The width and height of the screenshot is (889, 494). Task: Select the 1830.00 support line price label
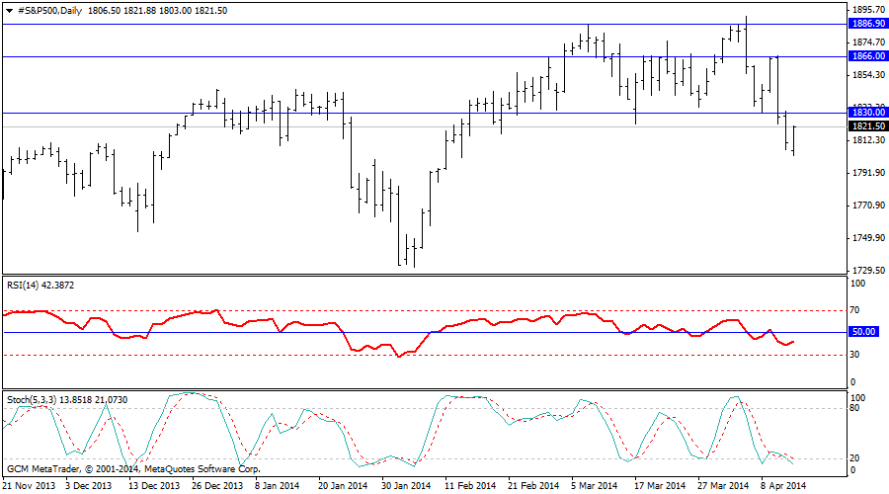point(867,113)
